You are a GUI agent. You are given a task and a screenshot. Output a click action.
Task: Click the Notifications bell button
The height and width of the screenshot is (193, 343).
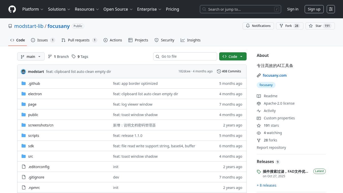pos(258,26)
